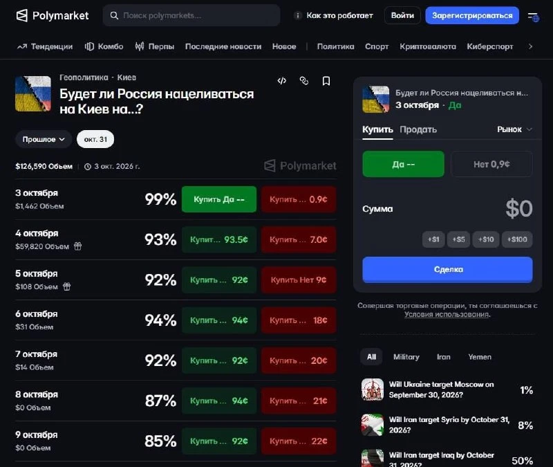This screenshot has height=467, width=553.
Task: Click the Войти login button
Action: [x=402, y=15]
